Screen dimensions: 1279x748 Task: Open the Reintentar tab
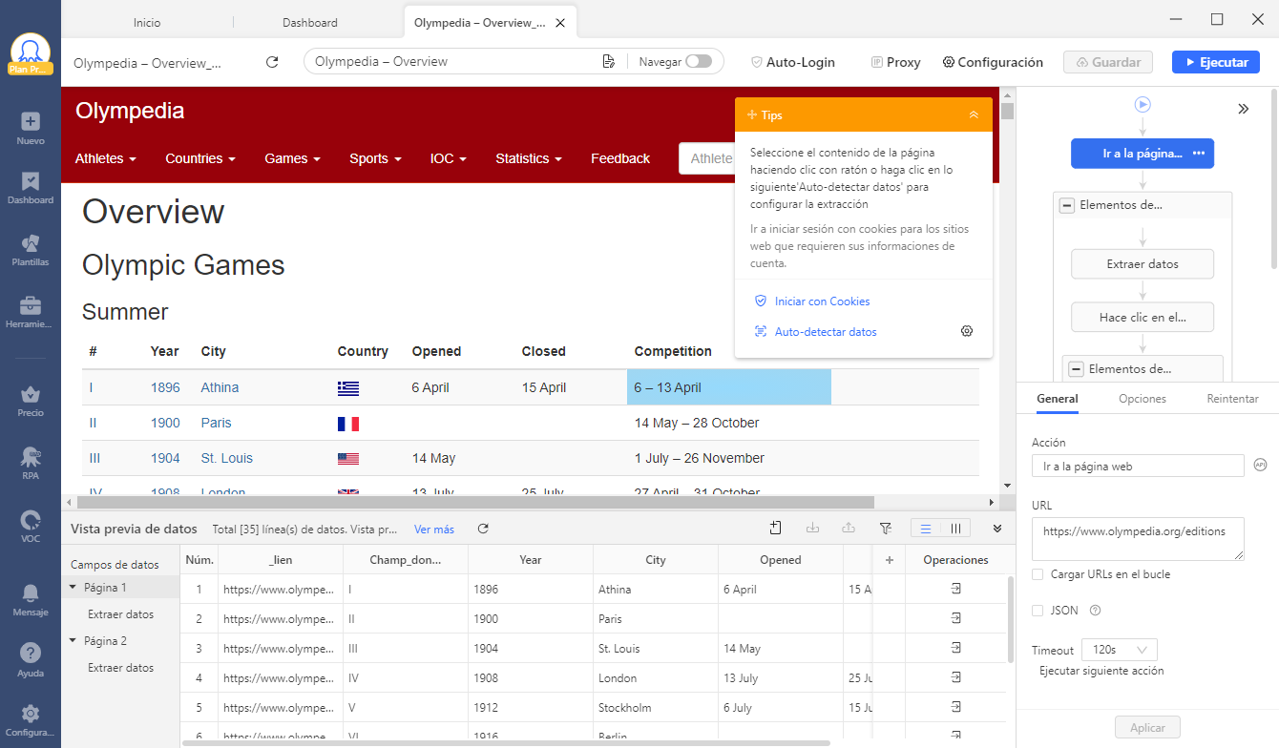pos(1232,399)
